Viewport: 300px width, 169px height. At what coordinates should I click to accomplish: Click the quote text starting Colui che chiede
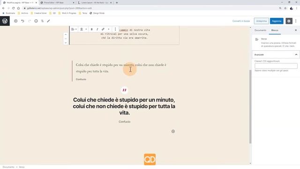click(121, 68)
